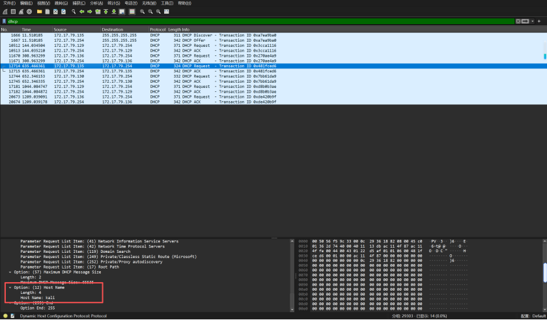Click the filter bookmark icon beside dhcp
This screenshot has height=320, width=547.
click(5, 22)
